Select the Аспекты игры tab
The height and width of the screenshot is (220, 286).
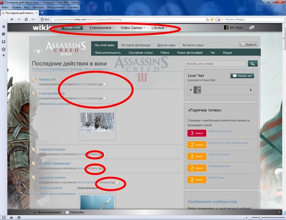[193, 45]
